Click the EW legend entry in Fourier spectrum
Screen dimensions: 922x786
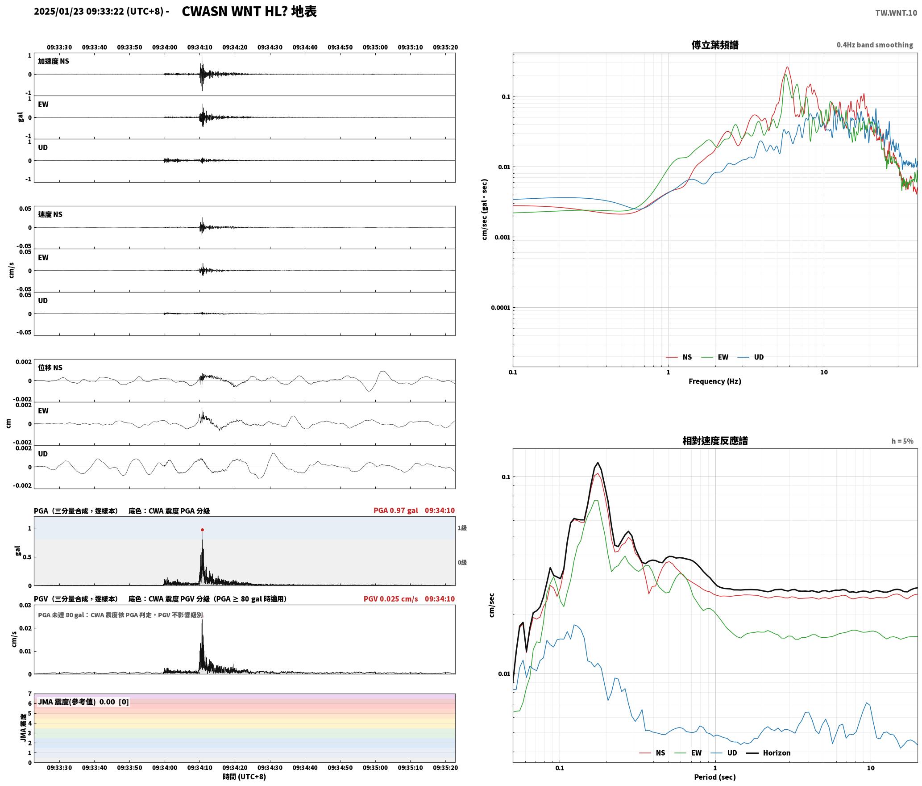(715, 357)
